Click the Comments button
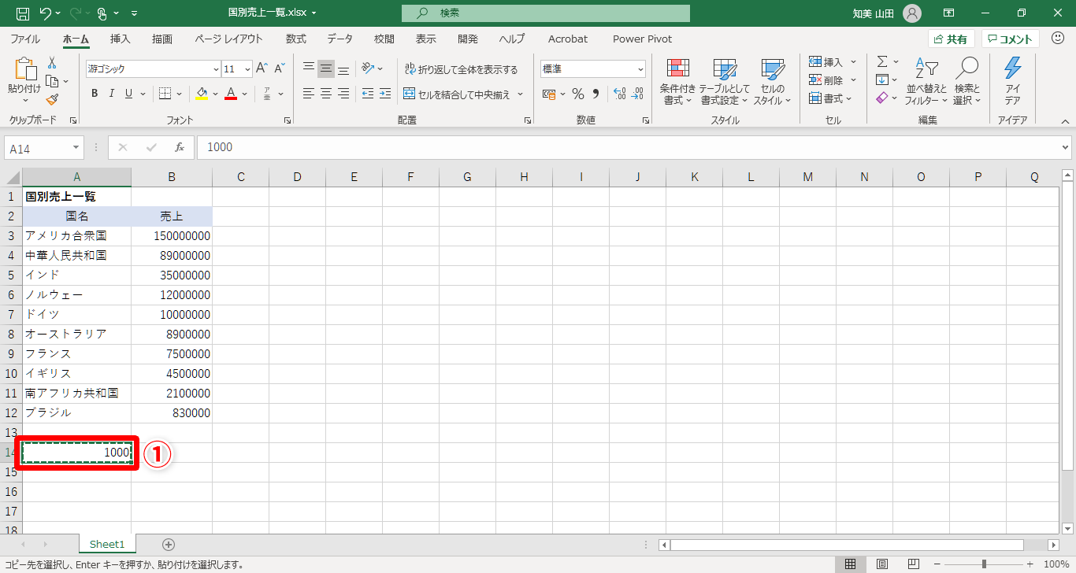This screenshot has height=573, width=1076. tap(1011, 39)
